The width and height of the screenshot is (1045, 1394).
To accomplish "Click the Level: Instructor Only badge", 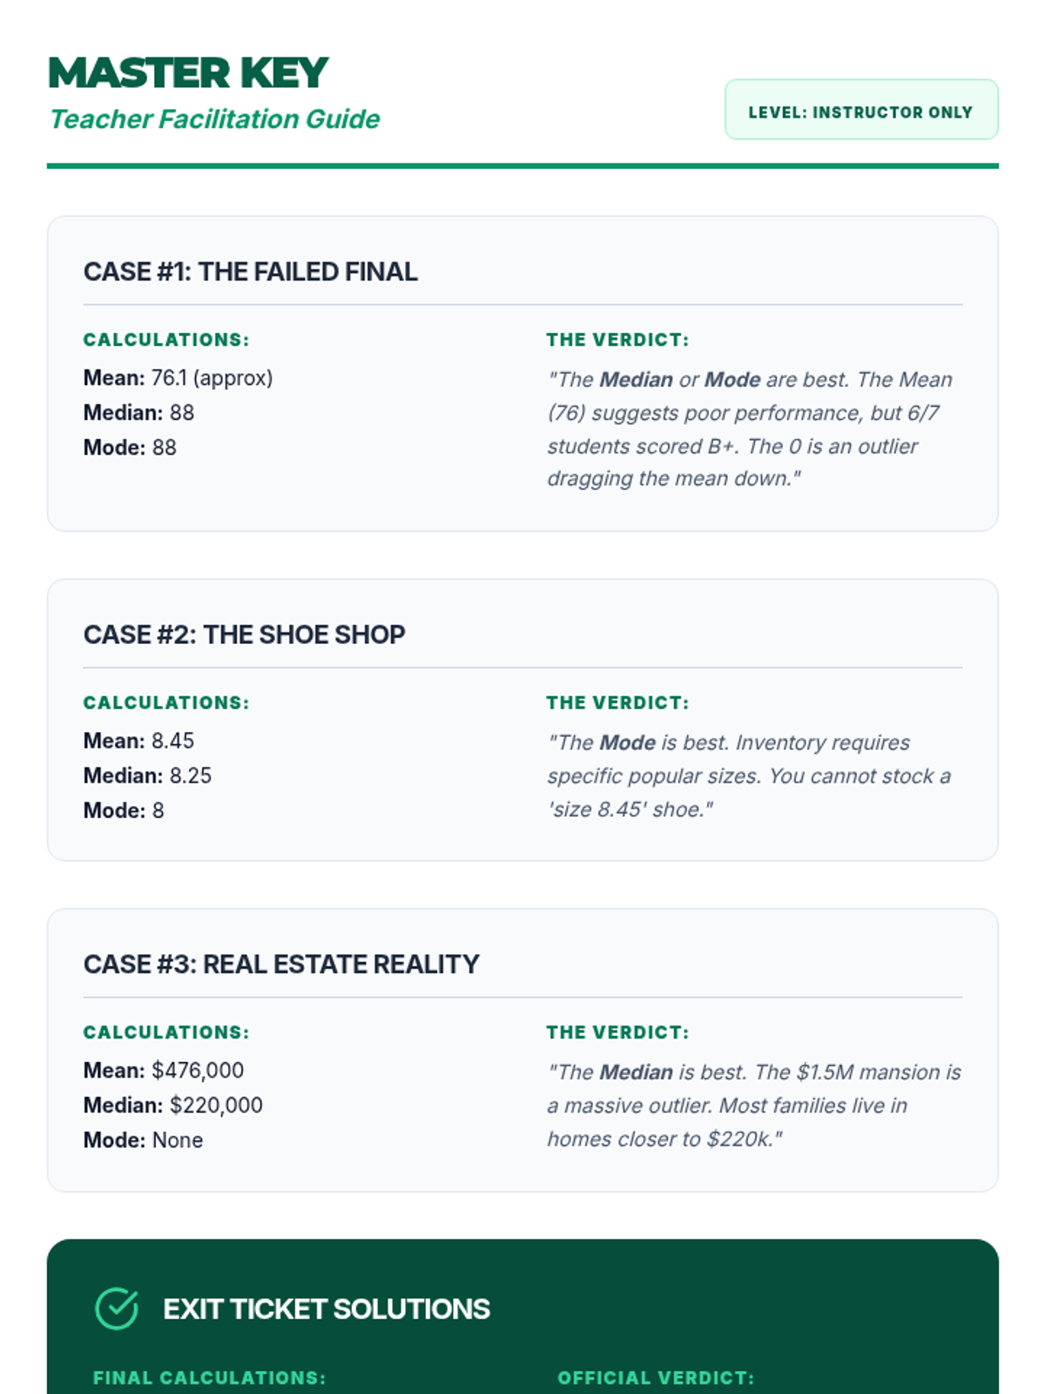I will coord(860,111).
